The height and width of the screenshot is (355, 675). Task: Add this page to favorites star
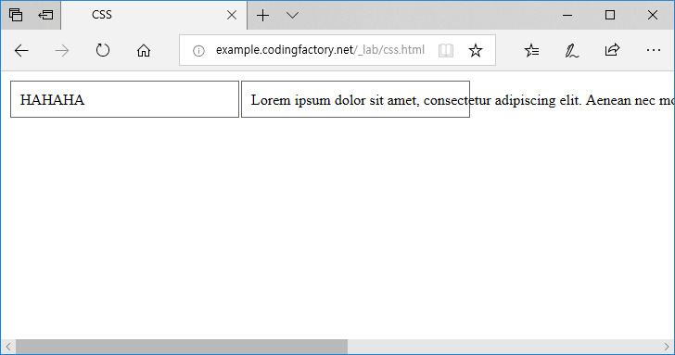[x=476, y=51]
